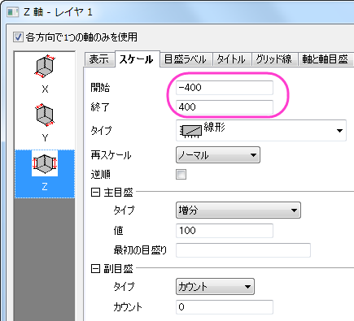Open the 再スケール ノーマル dropdown
This screenshot has width=354, height=321.
[218, 155]
